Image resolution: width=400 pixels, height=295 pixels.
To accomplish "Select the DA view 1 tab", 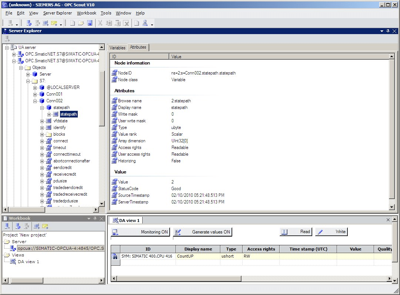I will point(127,221).
